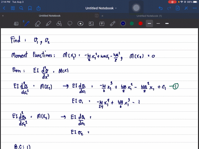Tap the clock time 2:14 PM
Image resolution: width=199 pixels, height=149 pixels.
(6, 2)
